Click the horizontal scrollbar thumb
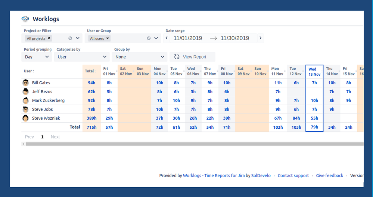373x197 pixels. tap(195, 144)
